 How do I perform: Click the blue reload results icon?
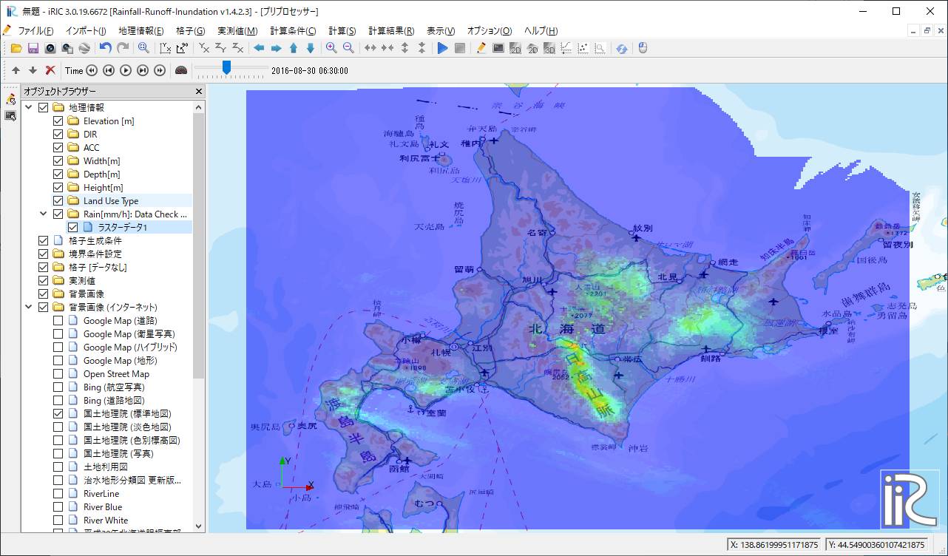[621, 48]
